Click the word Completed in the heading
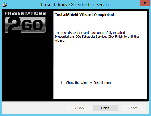 click(x=104, y=15)
